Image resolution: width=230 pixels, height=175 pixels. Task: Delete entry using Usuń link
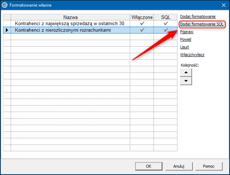[x=185, y=47]
